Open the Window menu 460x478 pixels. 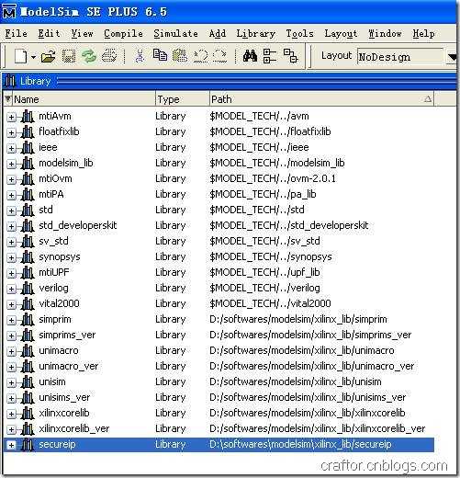click(385, 34)
